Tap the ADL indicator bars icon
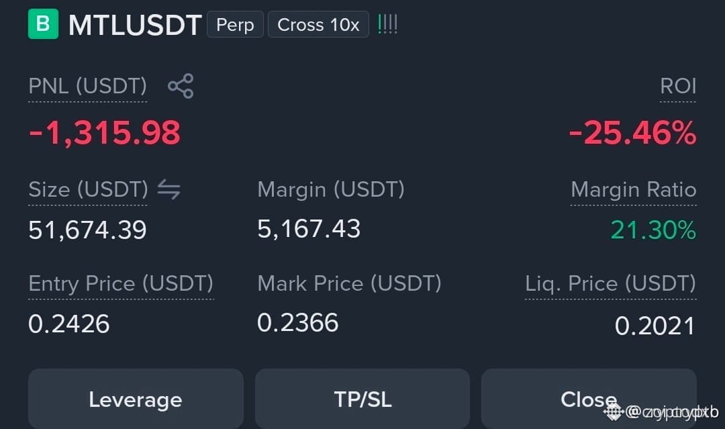Screen dimensions: 725x429 387,24
